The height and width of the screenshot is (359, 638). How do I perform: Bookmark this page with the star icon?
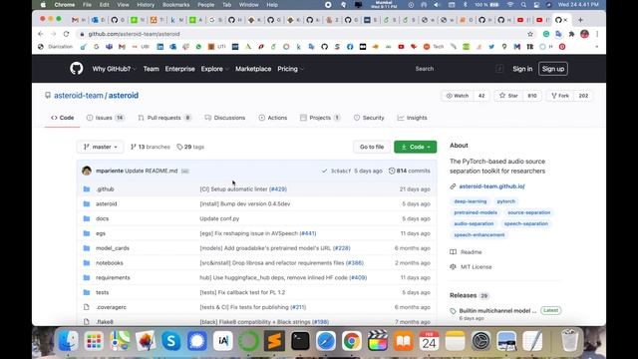point(529,34)
